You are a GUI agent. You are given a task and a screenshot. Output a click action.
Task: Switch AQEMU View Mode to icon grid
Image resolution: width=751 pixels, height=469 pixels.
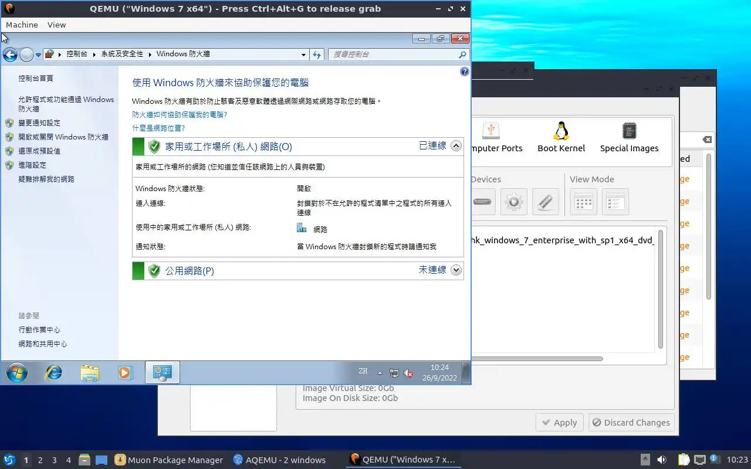pos(583,202)
